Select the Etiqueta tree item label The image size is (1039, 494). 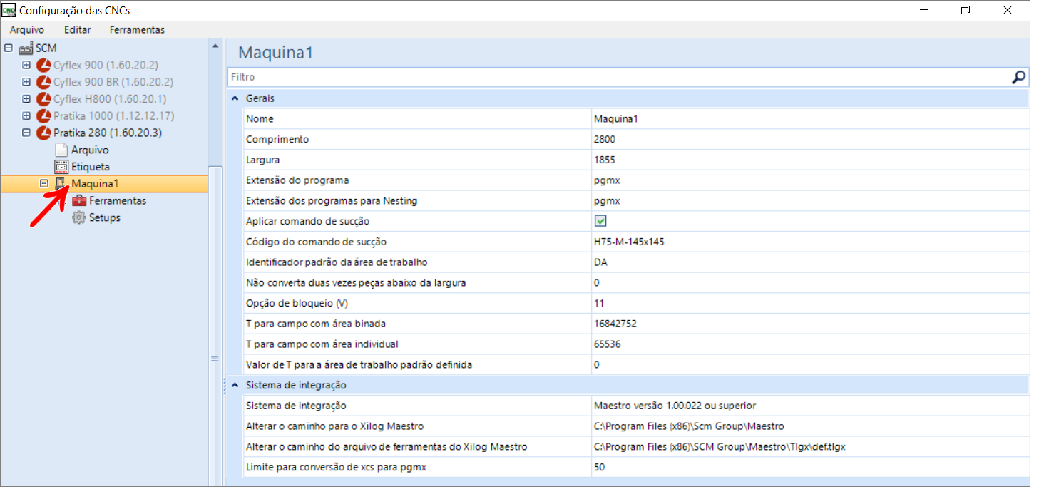click(91, 167)
